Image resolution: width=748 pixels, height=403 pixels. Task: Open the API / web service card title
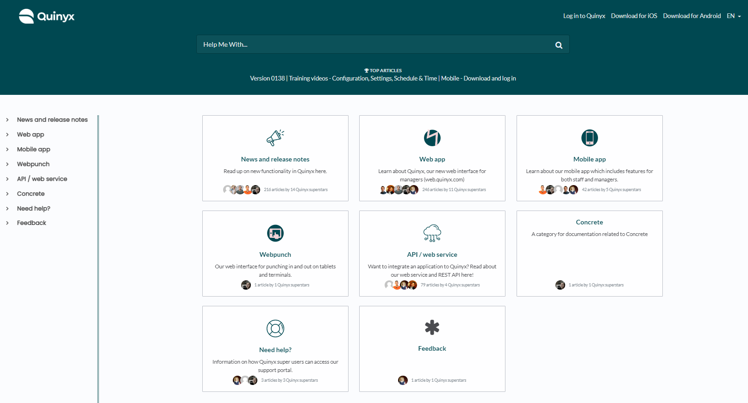coord(432,254)
